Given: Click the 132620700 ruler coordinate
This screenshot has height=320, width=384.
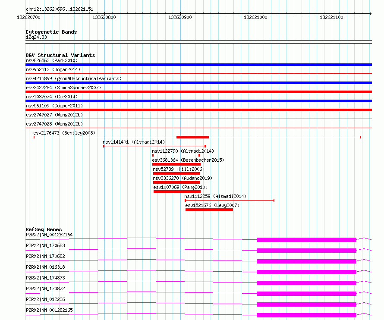Looking at the screenshot, I should pos(28,17).
